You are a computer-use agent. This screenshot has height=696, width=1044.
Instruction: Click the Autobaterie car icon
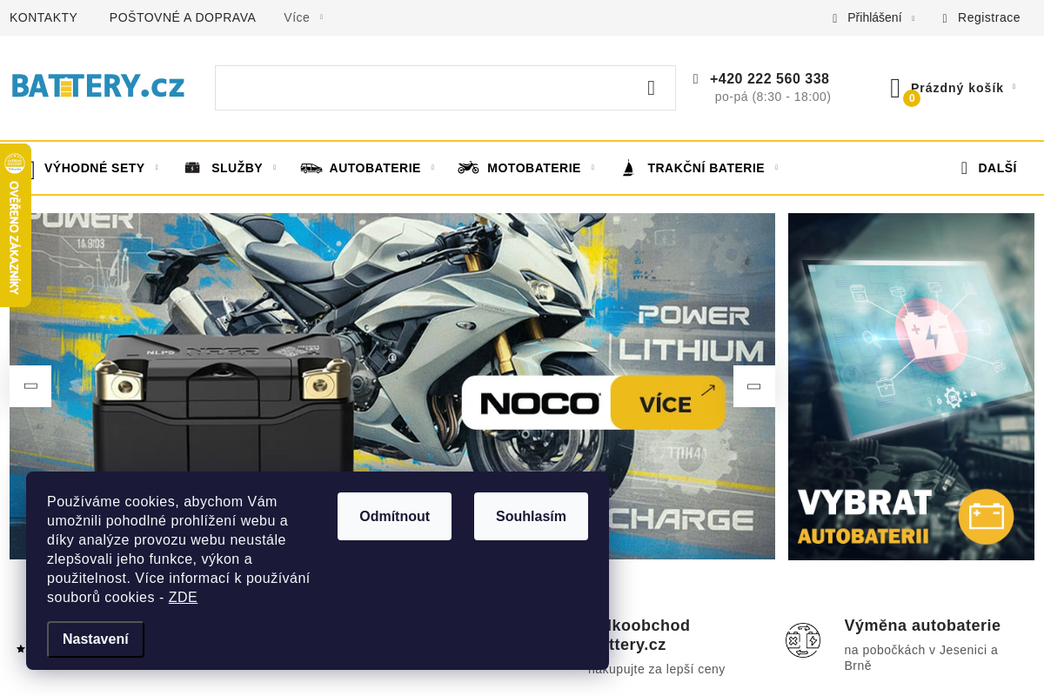click(x=311, y=168)
